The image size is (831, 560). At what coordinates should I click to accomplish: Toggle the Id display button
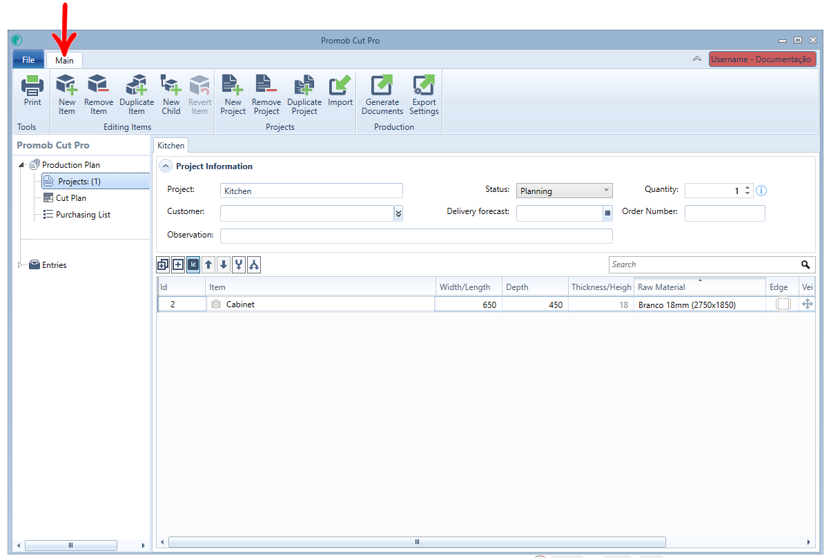pos(193,264)
